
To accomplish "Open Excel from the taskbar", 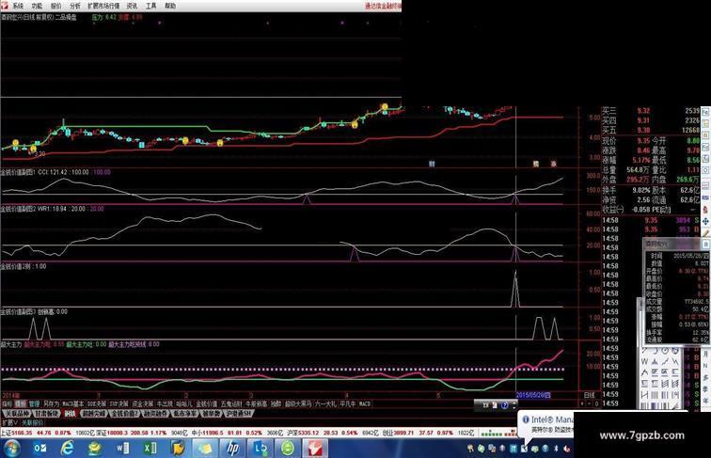I will (x=150, y=449).
